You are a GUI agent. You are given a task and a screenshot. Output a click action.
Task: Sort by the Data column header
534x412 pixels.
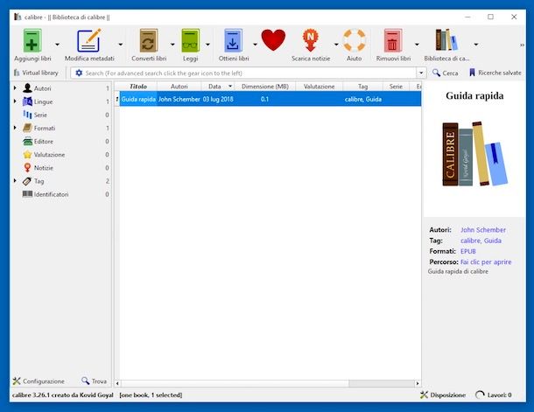click(x=218, y=87)
